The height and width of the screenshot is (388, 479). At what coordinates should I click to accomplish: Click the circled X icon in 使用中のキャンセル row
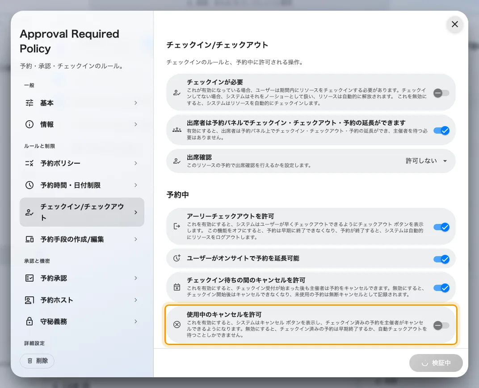tap(177, 325)
